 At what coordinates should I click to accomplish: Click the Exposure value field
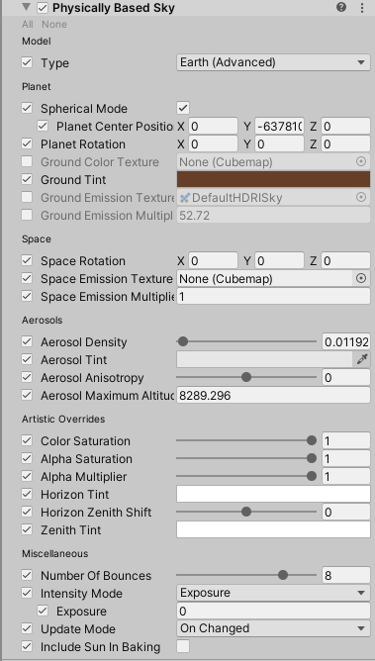(x=273, y=611)
